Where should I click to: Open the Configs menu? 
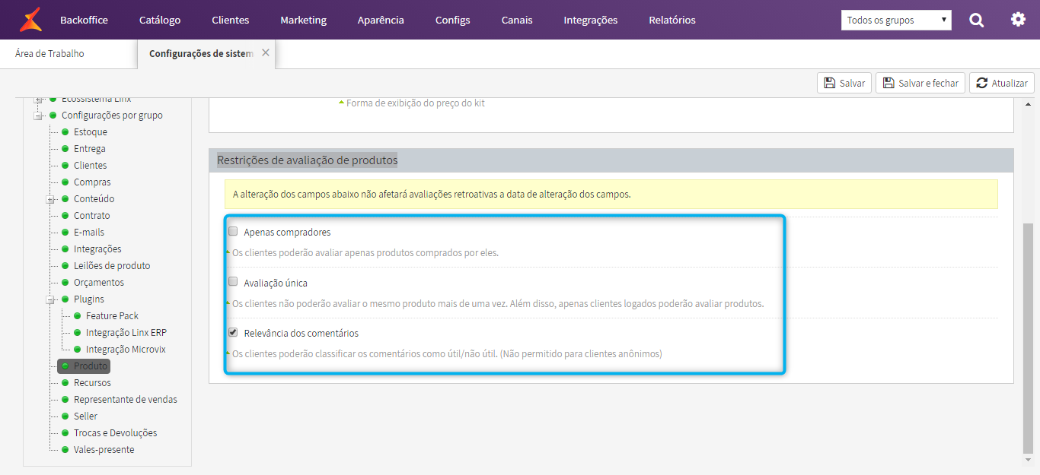tap(453, 20)
